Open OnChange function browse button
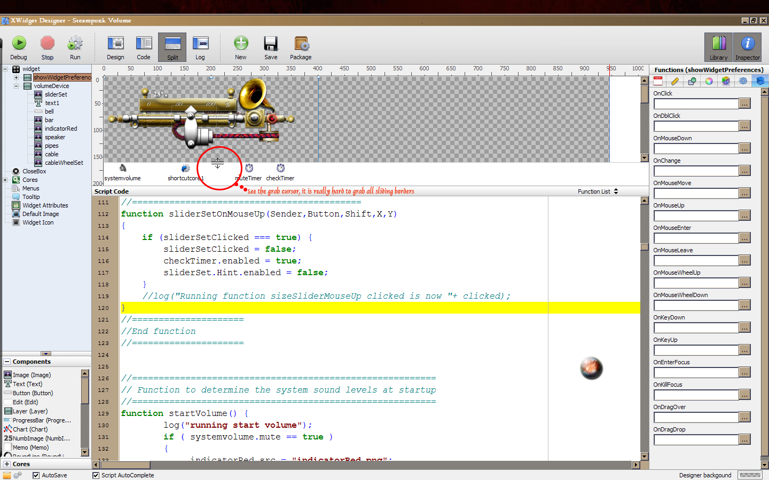This screenshot has width=769, height=480. coord(744,171)
